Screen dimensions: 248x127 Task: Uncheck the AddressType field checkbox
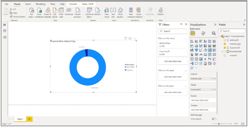coord(225,44)
